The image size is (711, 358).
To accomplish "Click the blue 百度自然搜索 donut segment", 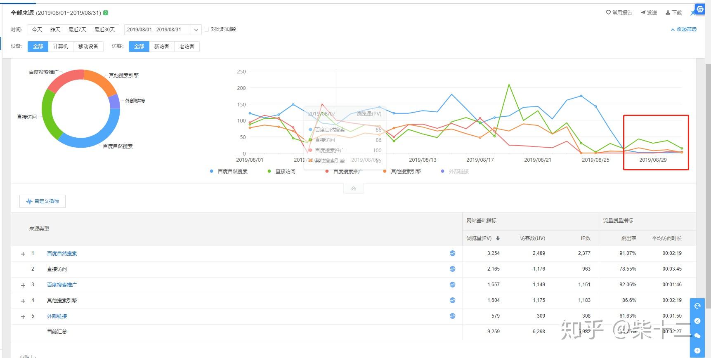I will point(94,139).
